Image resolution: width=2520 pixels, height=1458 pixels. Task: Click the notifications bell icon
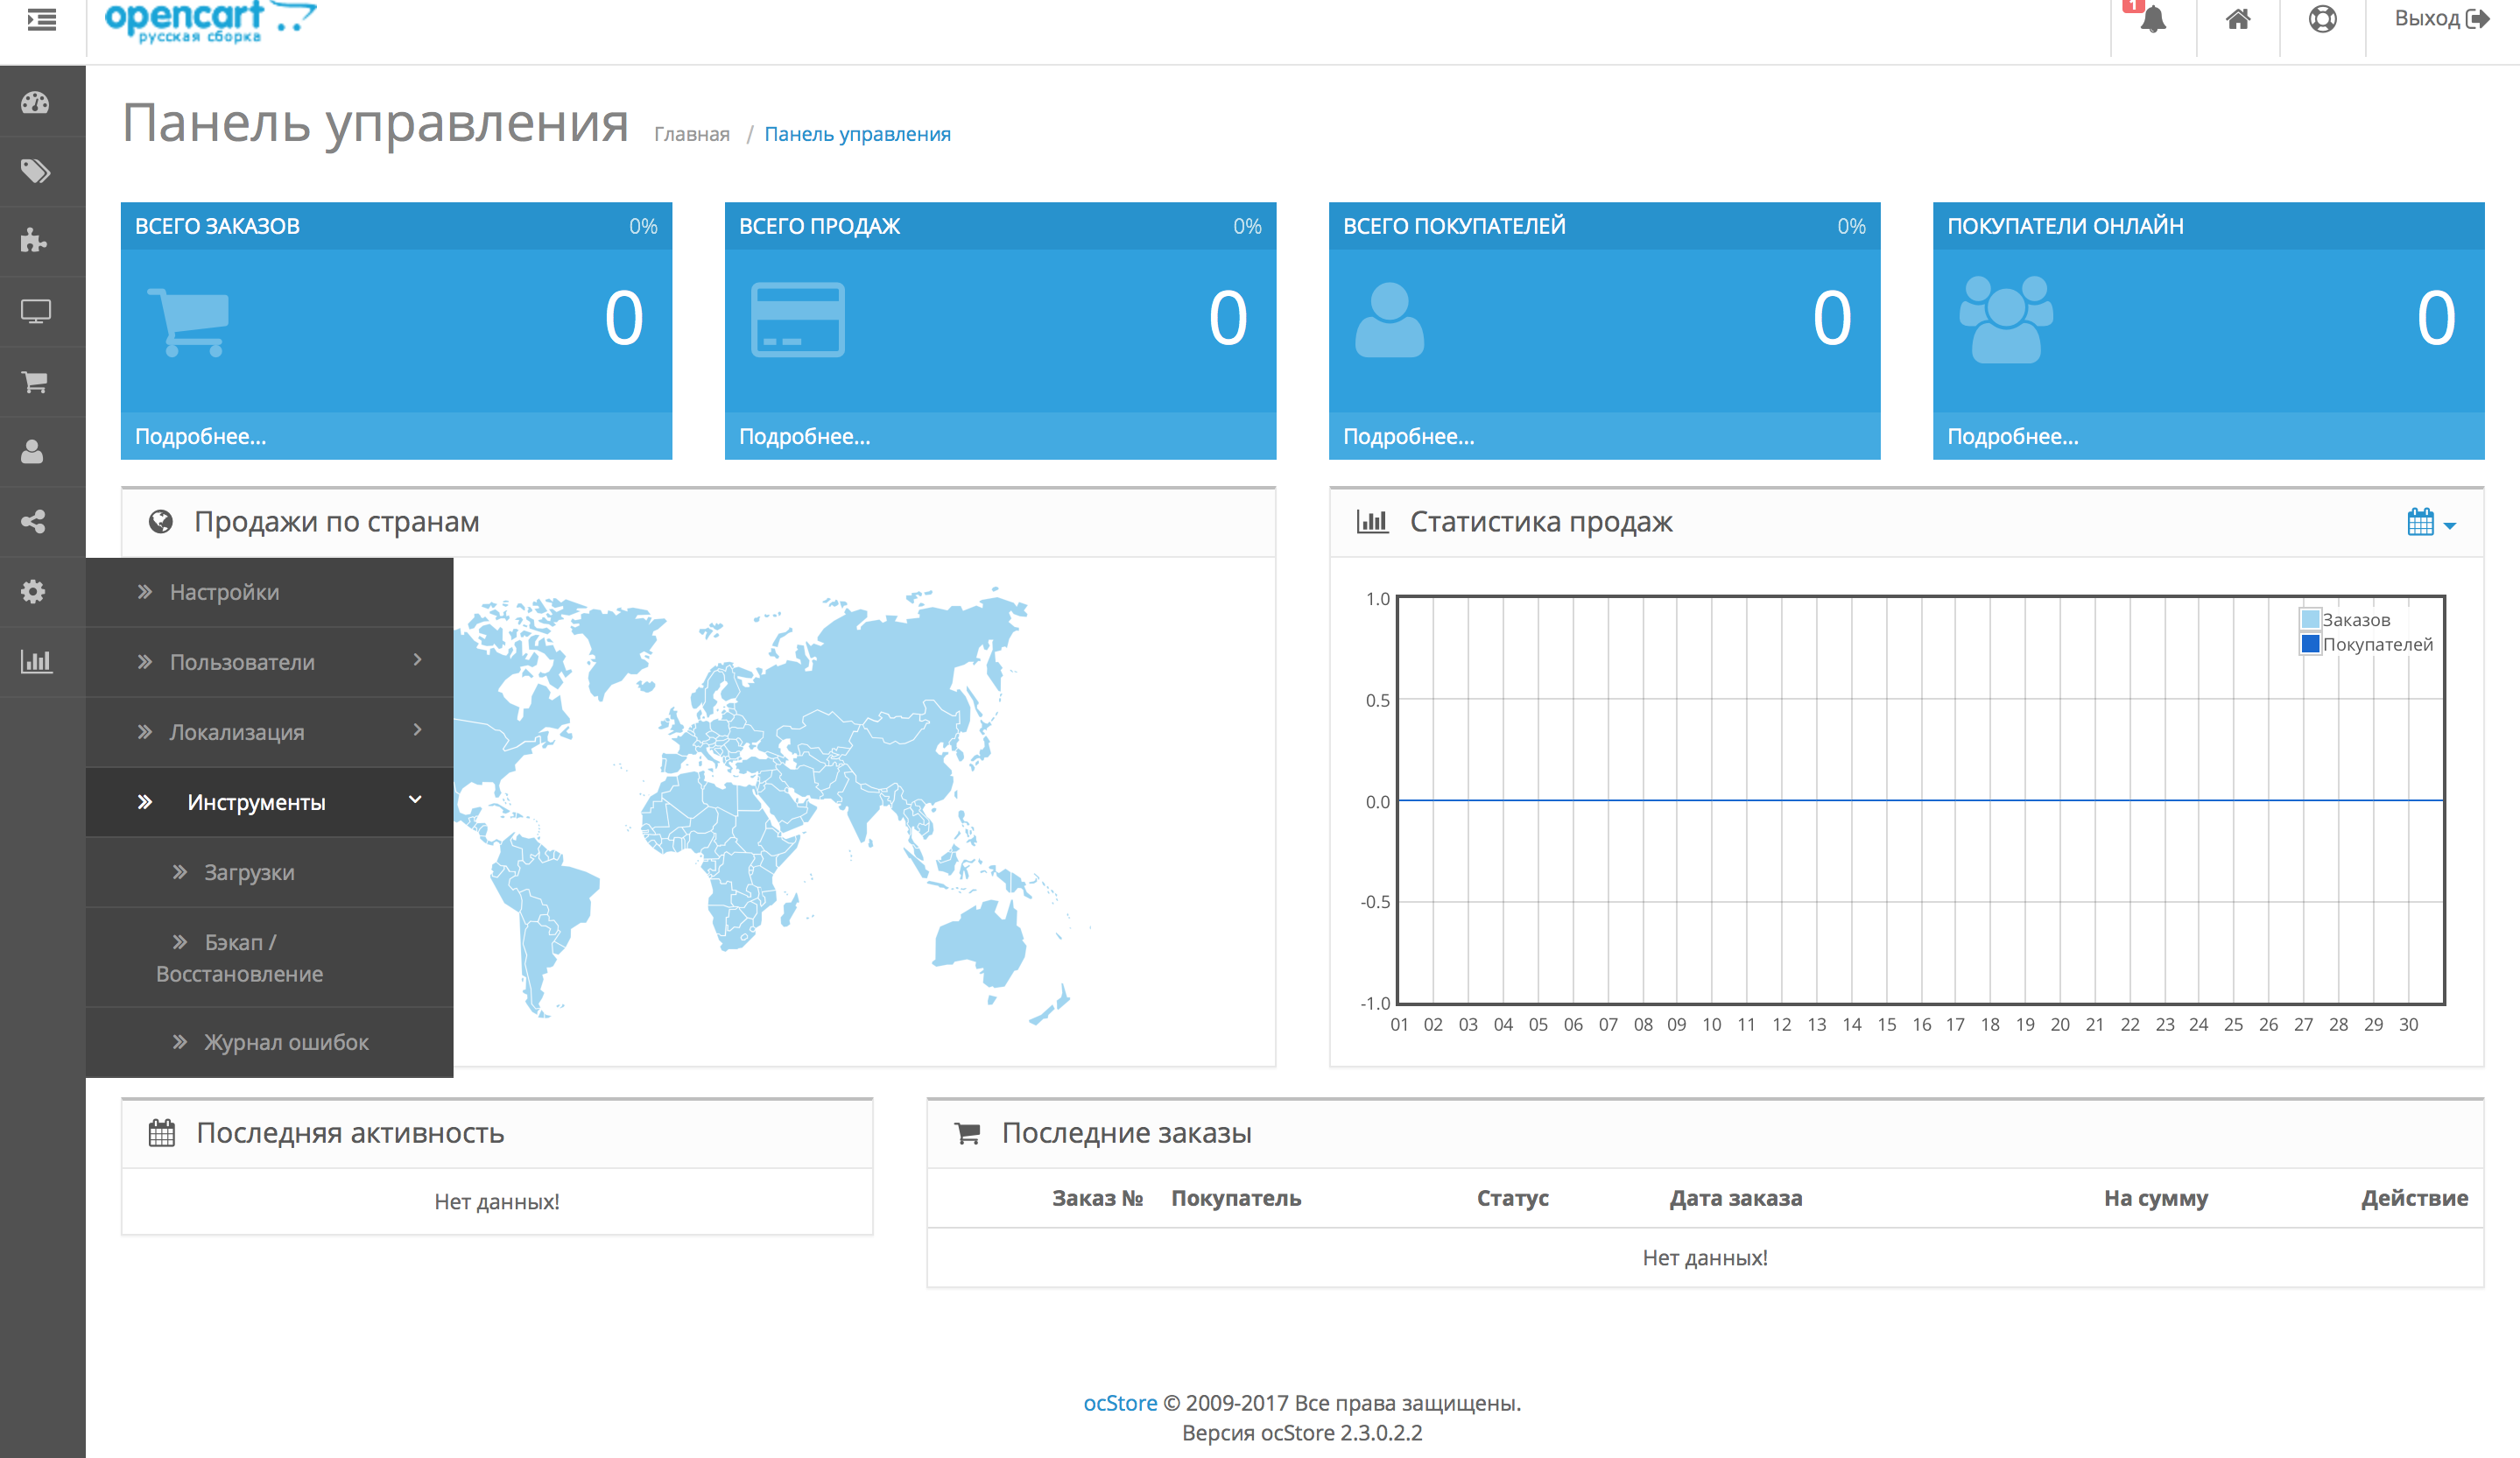(x=2153, y=19)
